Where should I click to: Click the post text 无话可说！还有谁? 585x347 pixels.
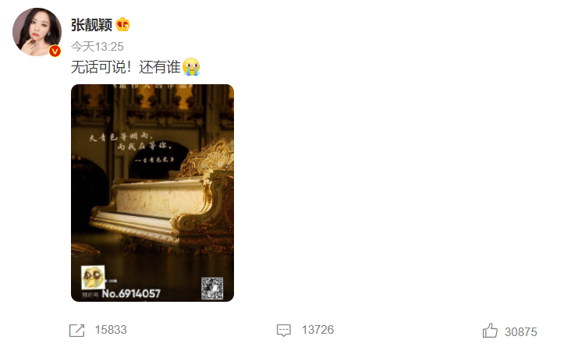pyautogui.click(x=126, y=67)
